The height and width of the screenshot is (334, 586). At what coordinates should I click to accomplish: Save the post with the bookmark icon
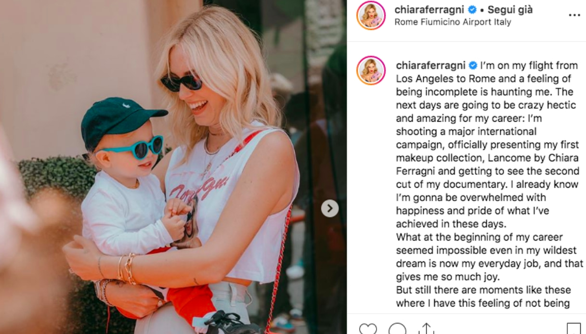coord(573,329)
